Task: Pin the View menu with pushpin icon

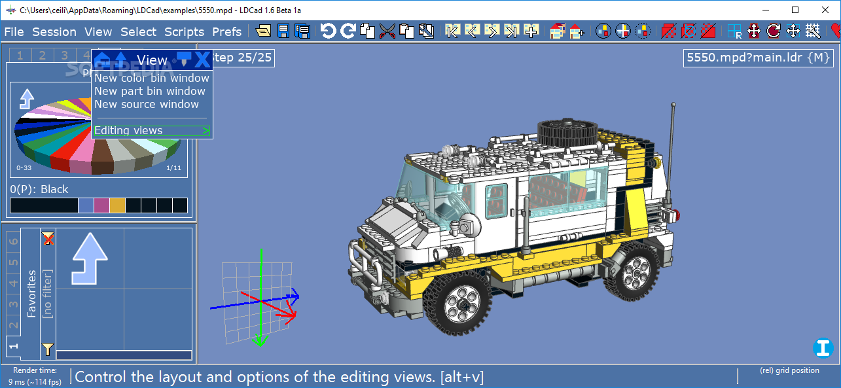Action: pos(185,60)
